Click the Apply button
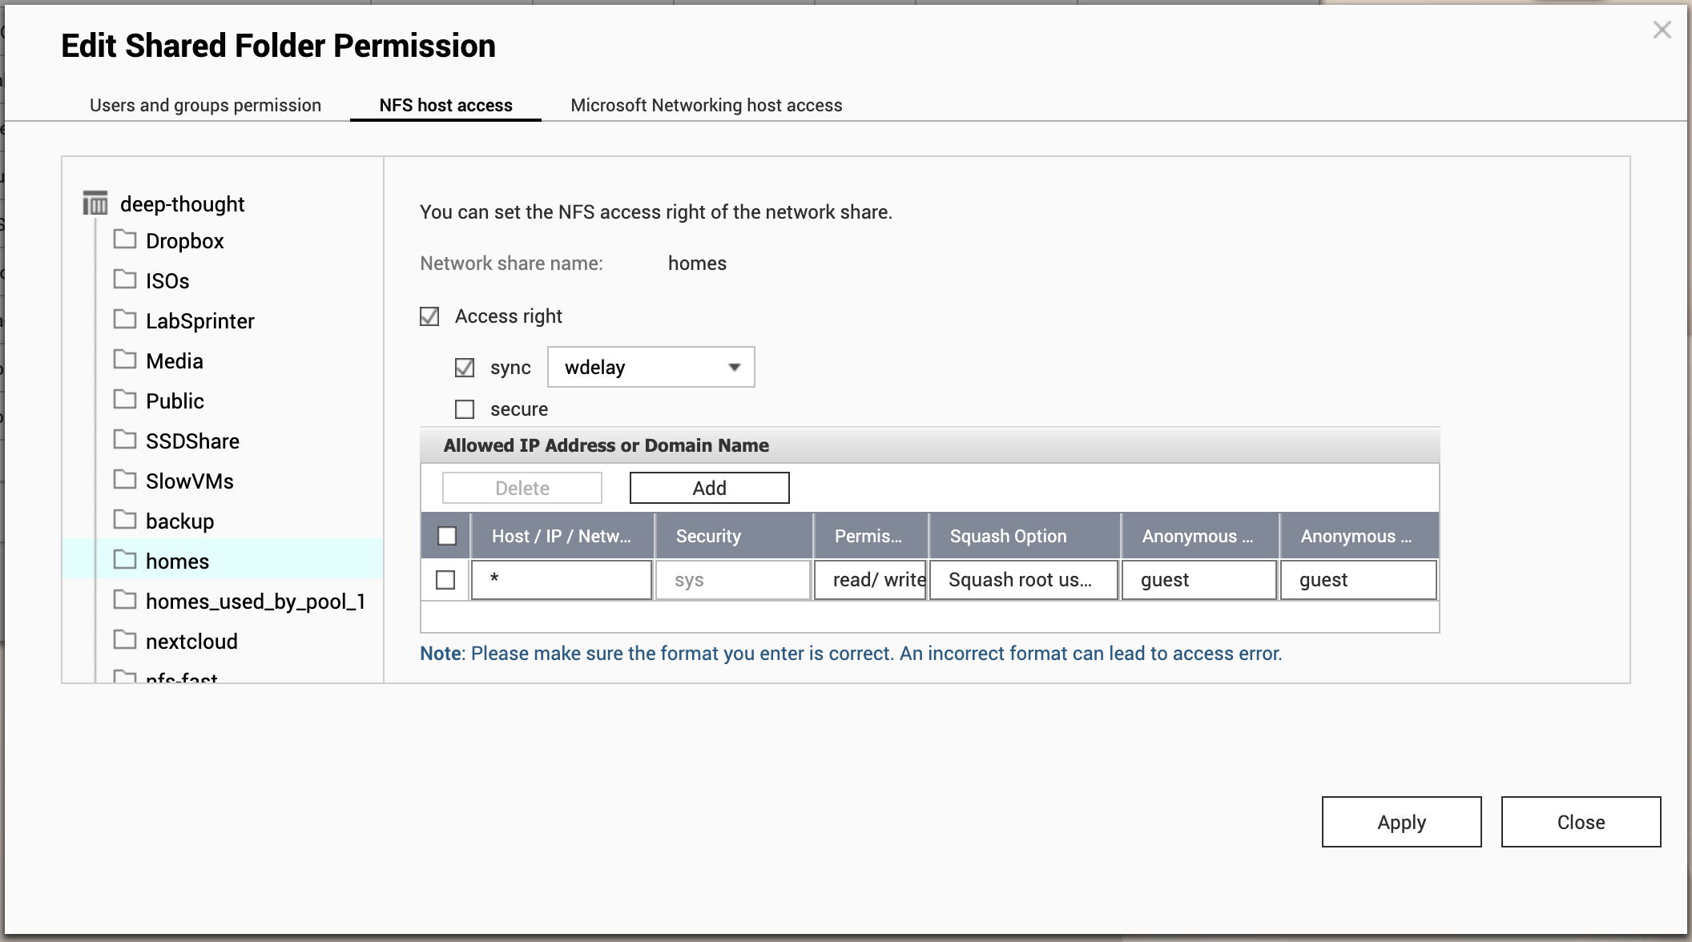This screenshot has width=1692, height=942. 1401,822
